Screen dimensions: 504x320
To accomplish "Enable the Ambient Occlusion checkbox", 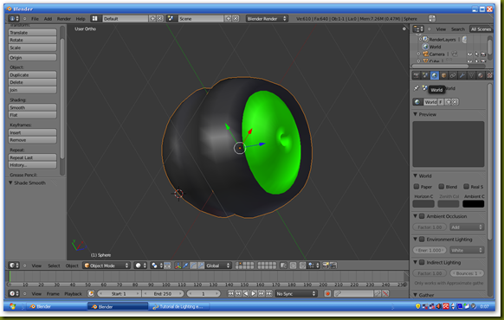I will pyautogui.click(x=422, y=216).
